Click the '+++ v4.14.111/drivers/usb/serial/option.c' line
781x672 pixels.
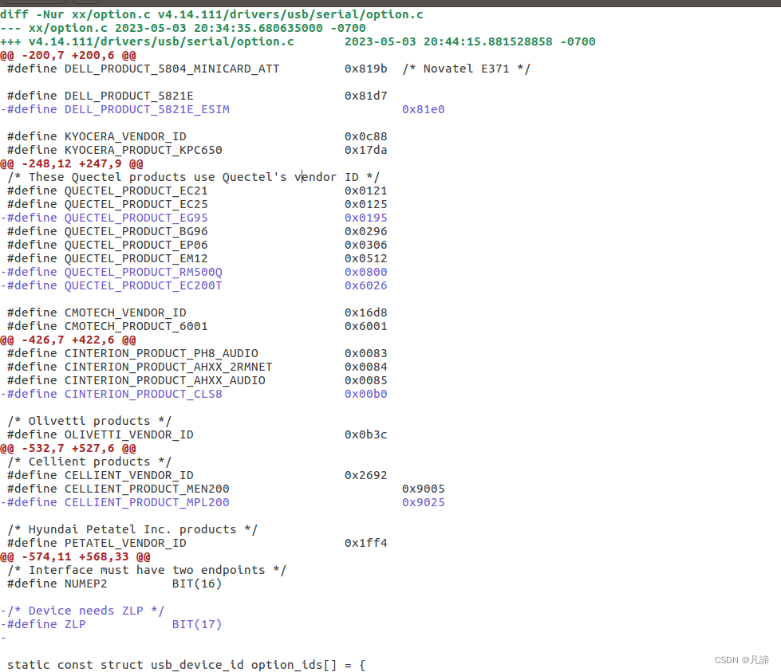pyautogui.click(x=298, y=41)
